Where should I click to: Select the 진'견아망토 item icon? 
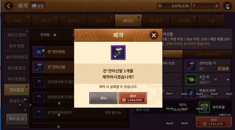pos(39,52)
